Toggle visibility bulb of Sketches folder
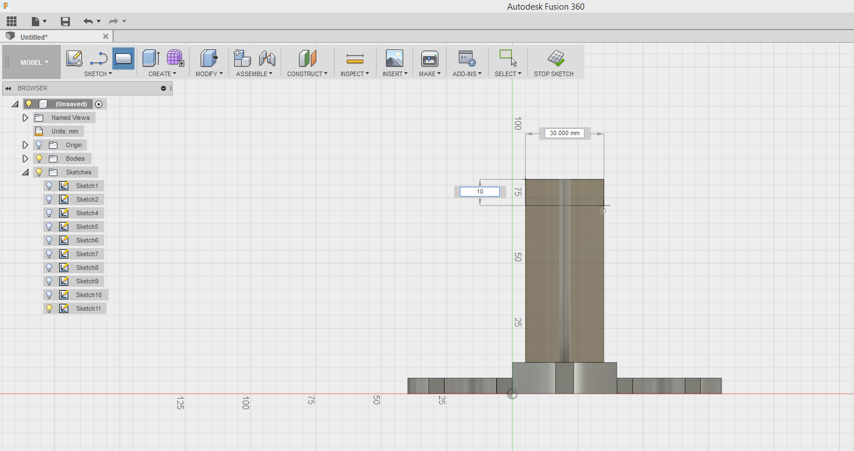Viewport: 854px width, 451px height. [39, 172]
